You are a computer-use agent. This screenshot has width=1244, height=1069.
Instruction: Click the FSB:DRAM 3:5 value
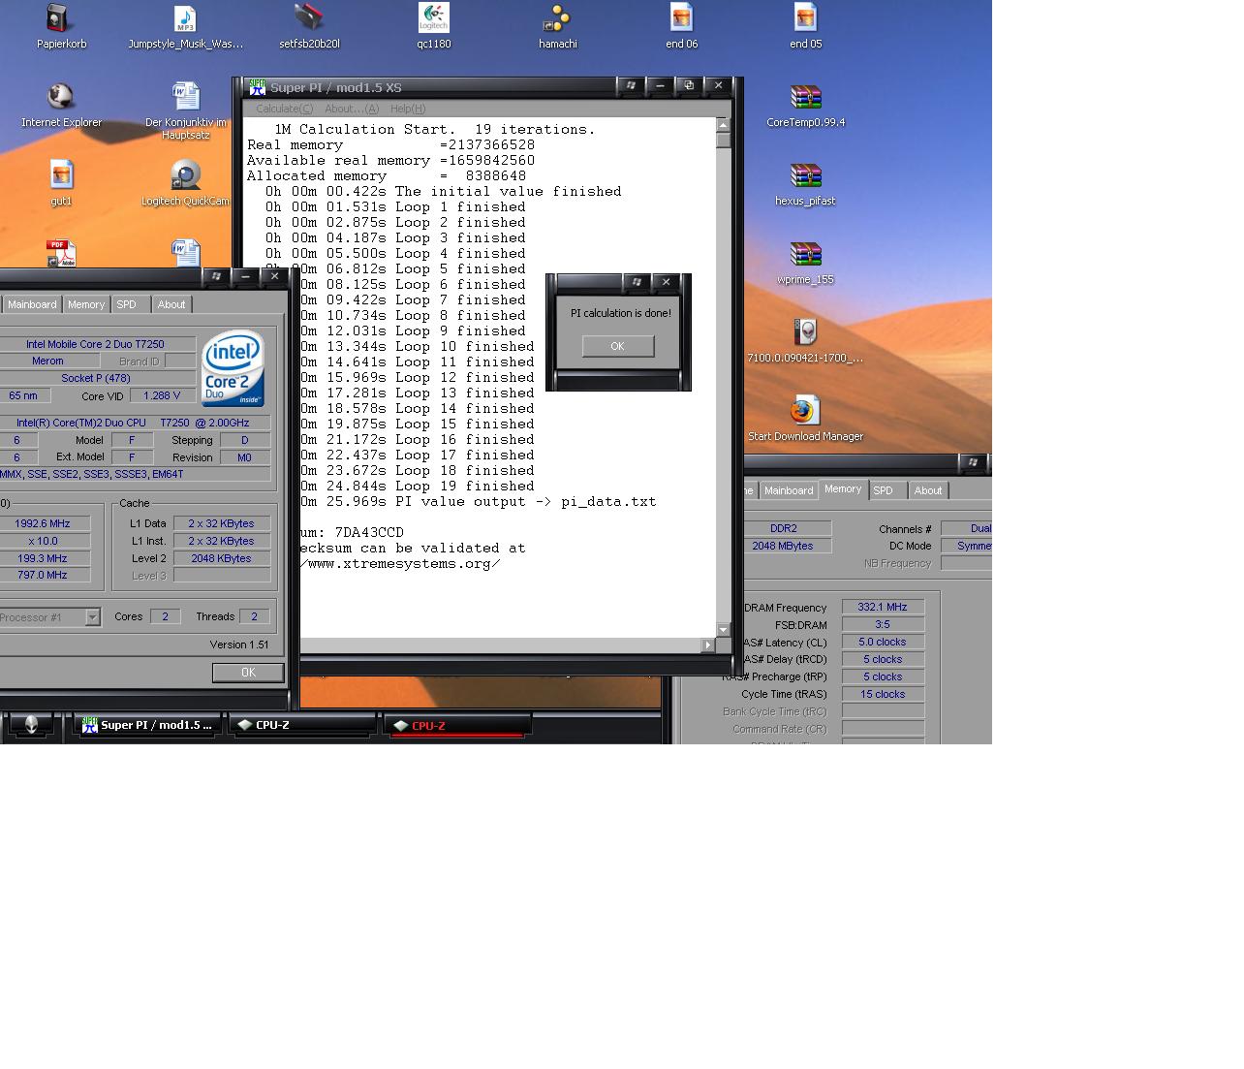tap(883, 625)
